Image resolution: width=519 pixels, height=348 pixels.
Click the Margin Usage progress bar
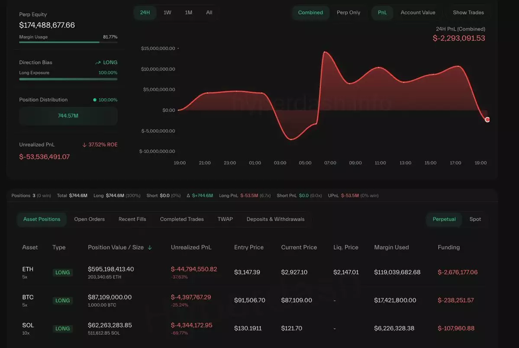68,42
